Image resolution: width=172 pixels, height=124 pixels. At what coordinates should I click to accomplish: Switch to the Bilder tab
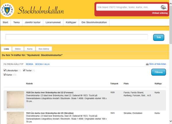tap(18, 49)
